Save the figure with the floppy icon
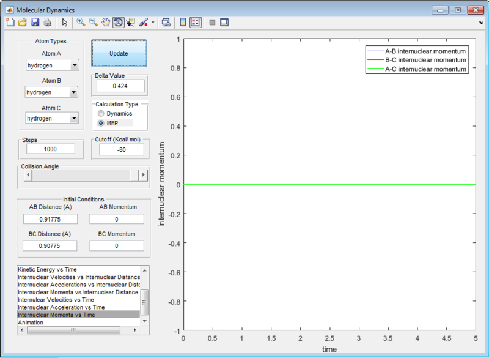 pyautogui.click(x=35, y=23)
